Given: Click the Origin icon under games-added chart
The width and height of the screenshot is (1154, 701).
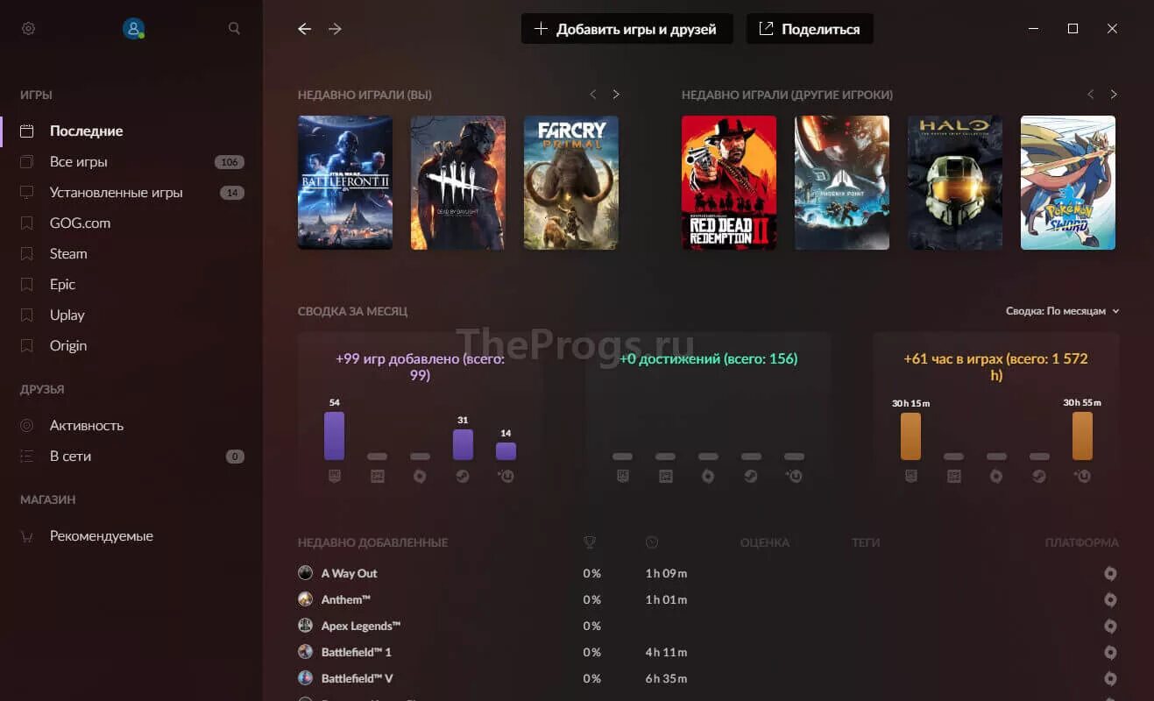Looking at the screenshot, I should 420,476.
